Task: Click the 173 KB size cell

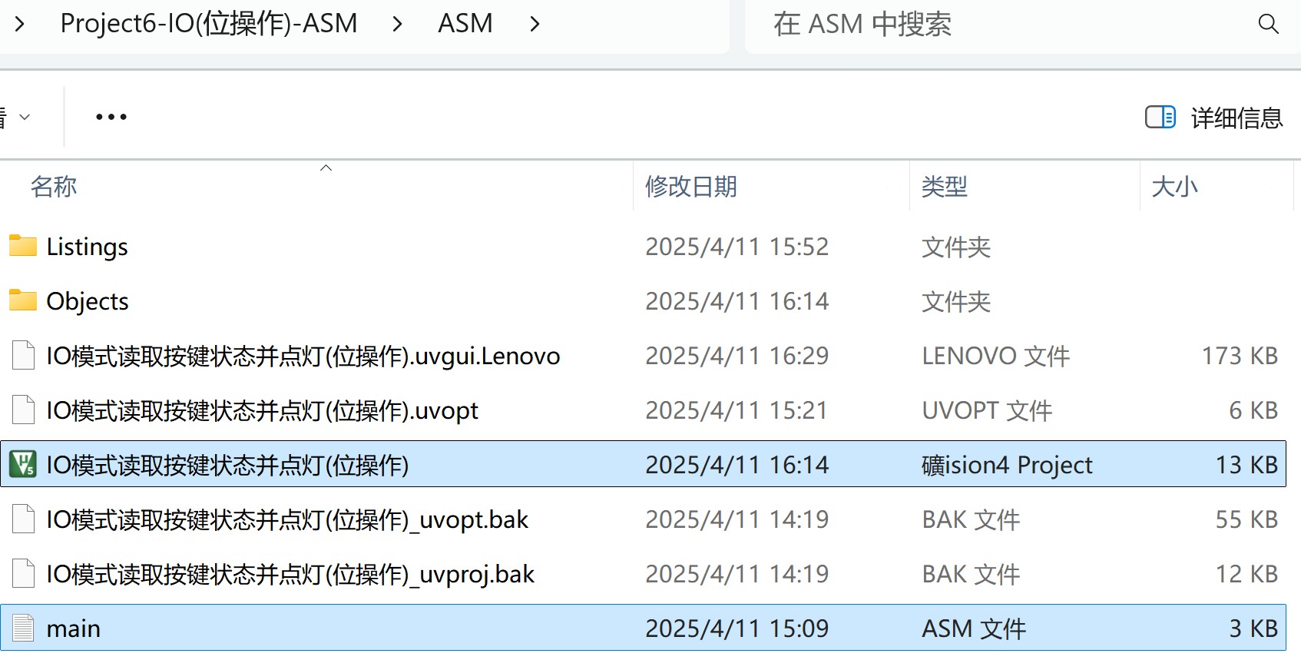Action: click(1240, 356)
